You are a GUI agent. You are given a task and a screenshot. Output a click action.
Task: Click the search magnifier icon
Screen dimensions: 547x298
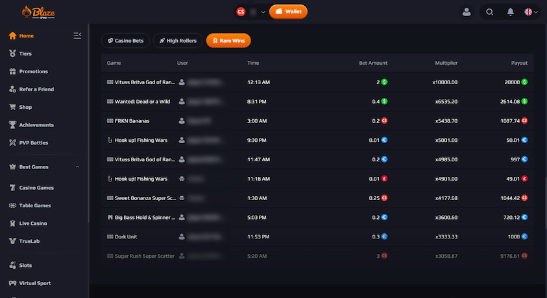pyautogui.click(x=490, y=12)
